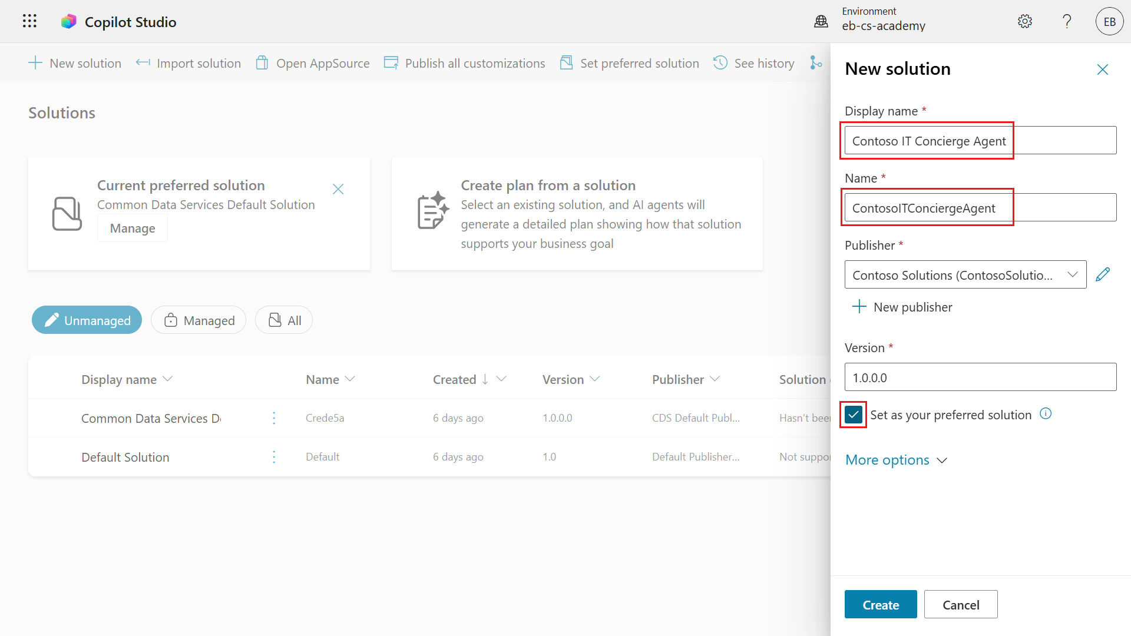Open Name column header dropdown
This screenshot has height=636, width=1131.
coord(350,379)
